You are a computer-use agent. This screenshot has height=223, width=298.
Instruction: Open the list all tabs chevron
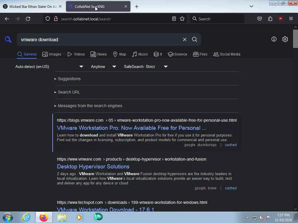251,6
